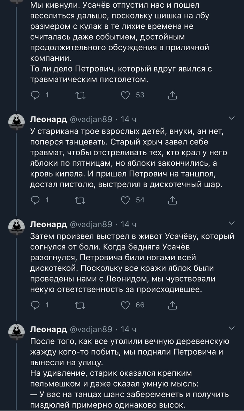Open chevron menu on "У старикана" tweet
Screen dimensions: 244x411
(231, 119)
